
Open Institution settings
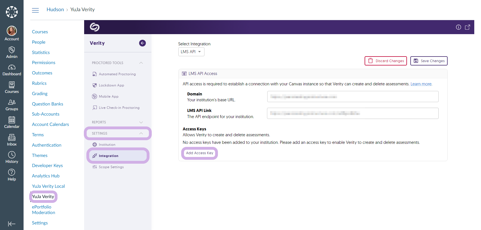(104, 145)
